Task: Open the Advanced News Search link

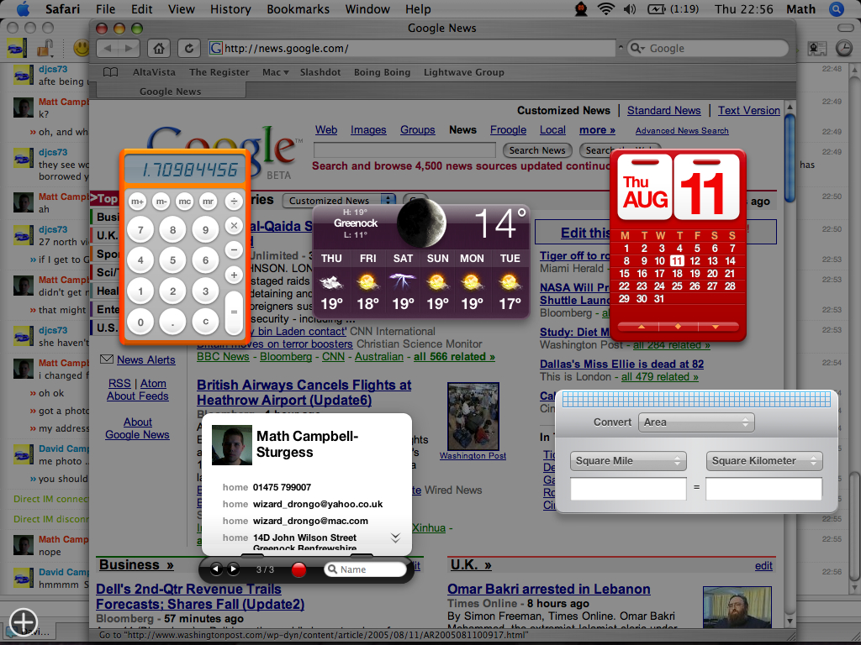Action: pyautogui.click(x=682, y=130)
